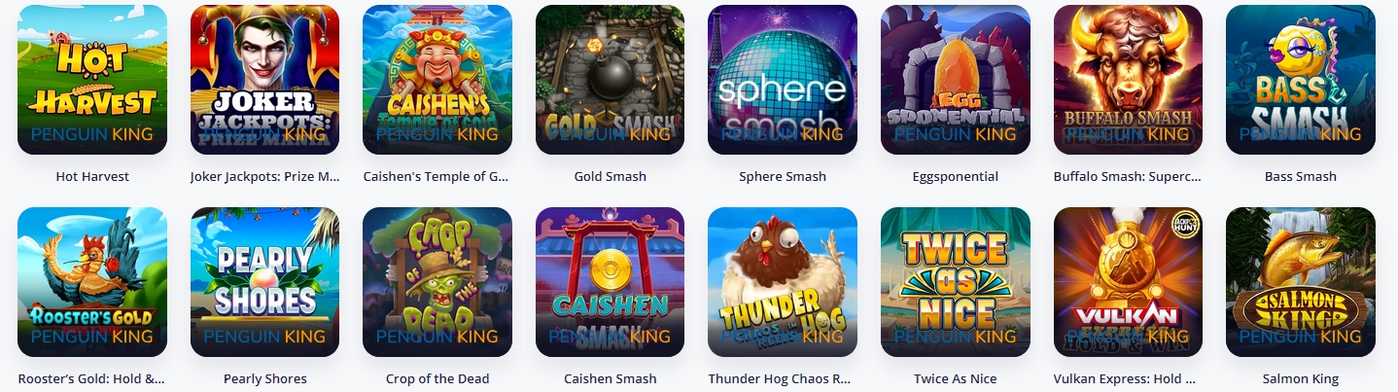Open the Caishen Smash gong tile
This screenshot has height=392, width=1398.
(x=610, y=282)
